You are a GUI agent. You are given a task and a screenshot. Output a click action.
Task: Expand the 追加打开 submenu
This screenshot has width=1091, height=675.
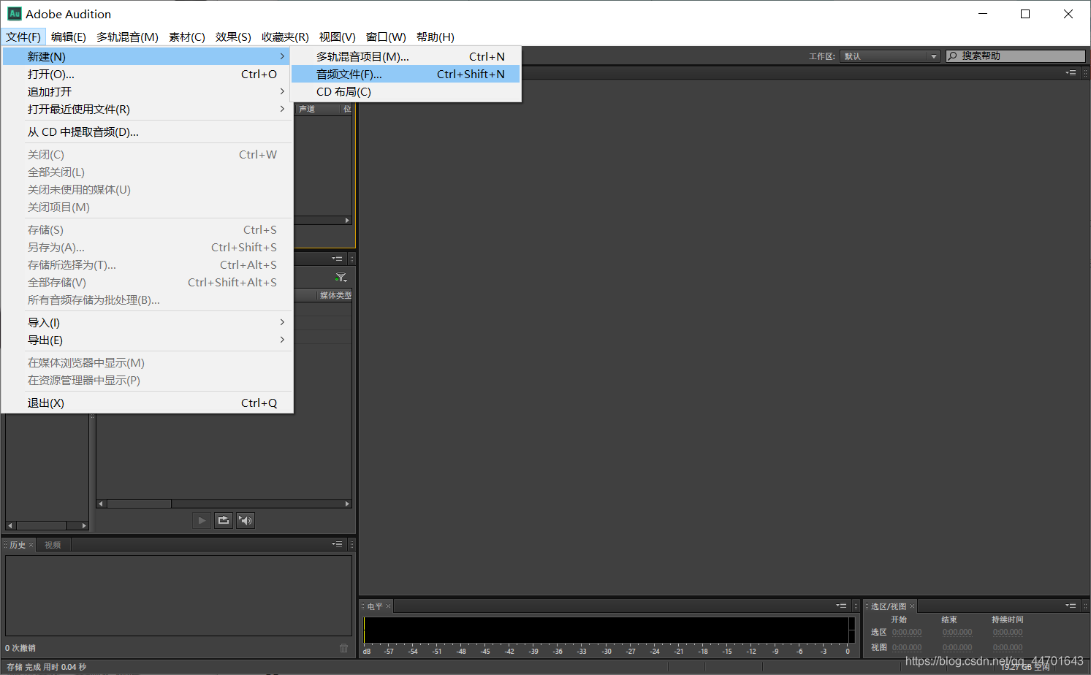pos(147,91)
